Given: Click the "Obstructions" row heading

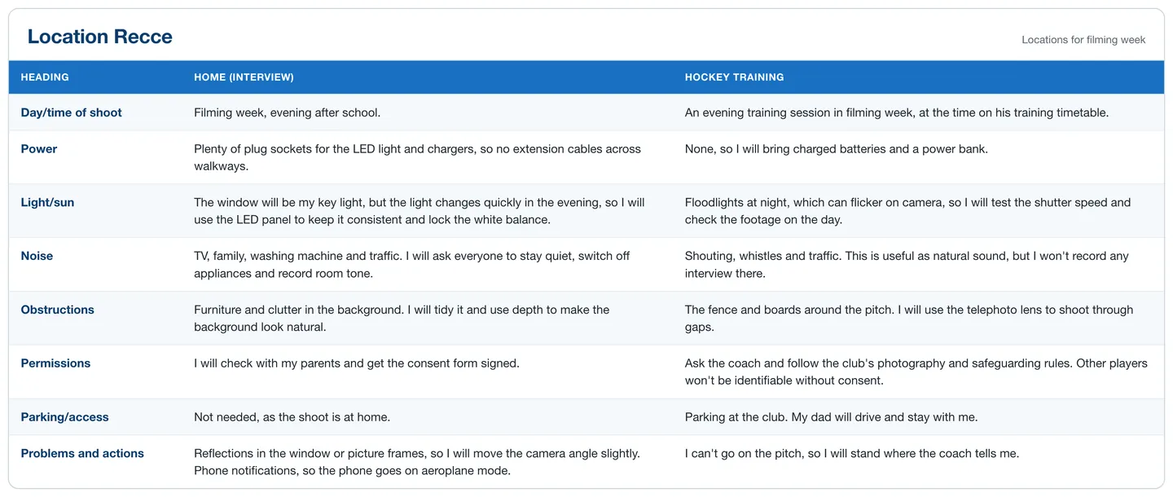Looking at the screenshot, I should click(58, 310).
